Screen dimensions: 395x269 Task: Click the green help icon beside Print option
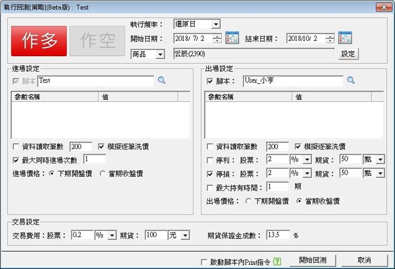278,261
